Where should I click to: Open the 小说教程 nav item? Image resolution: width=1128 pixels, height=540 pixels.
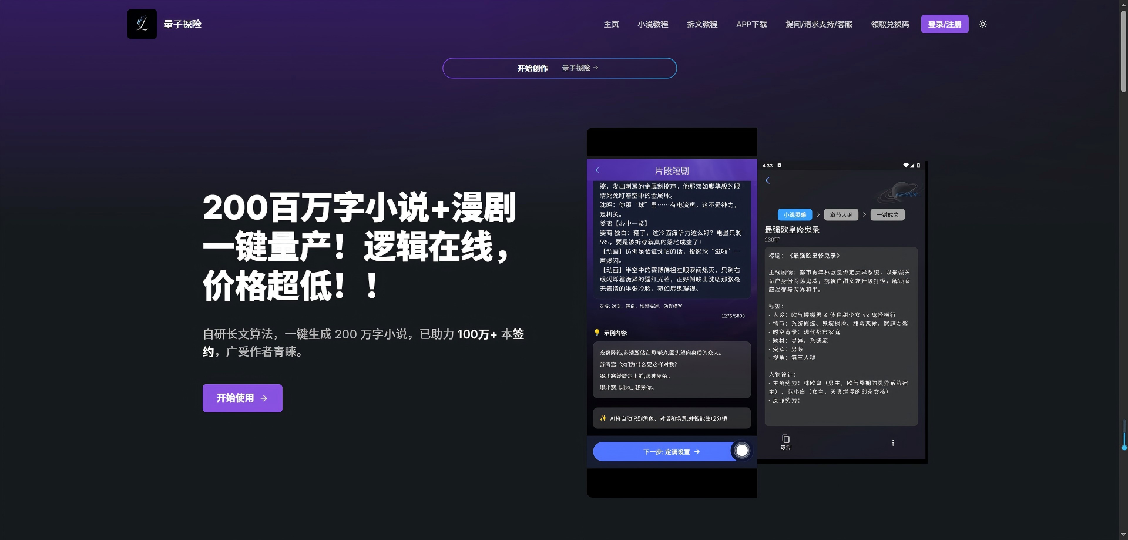point(653,24)
